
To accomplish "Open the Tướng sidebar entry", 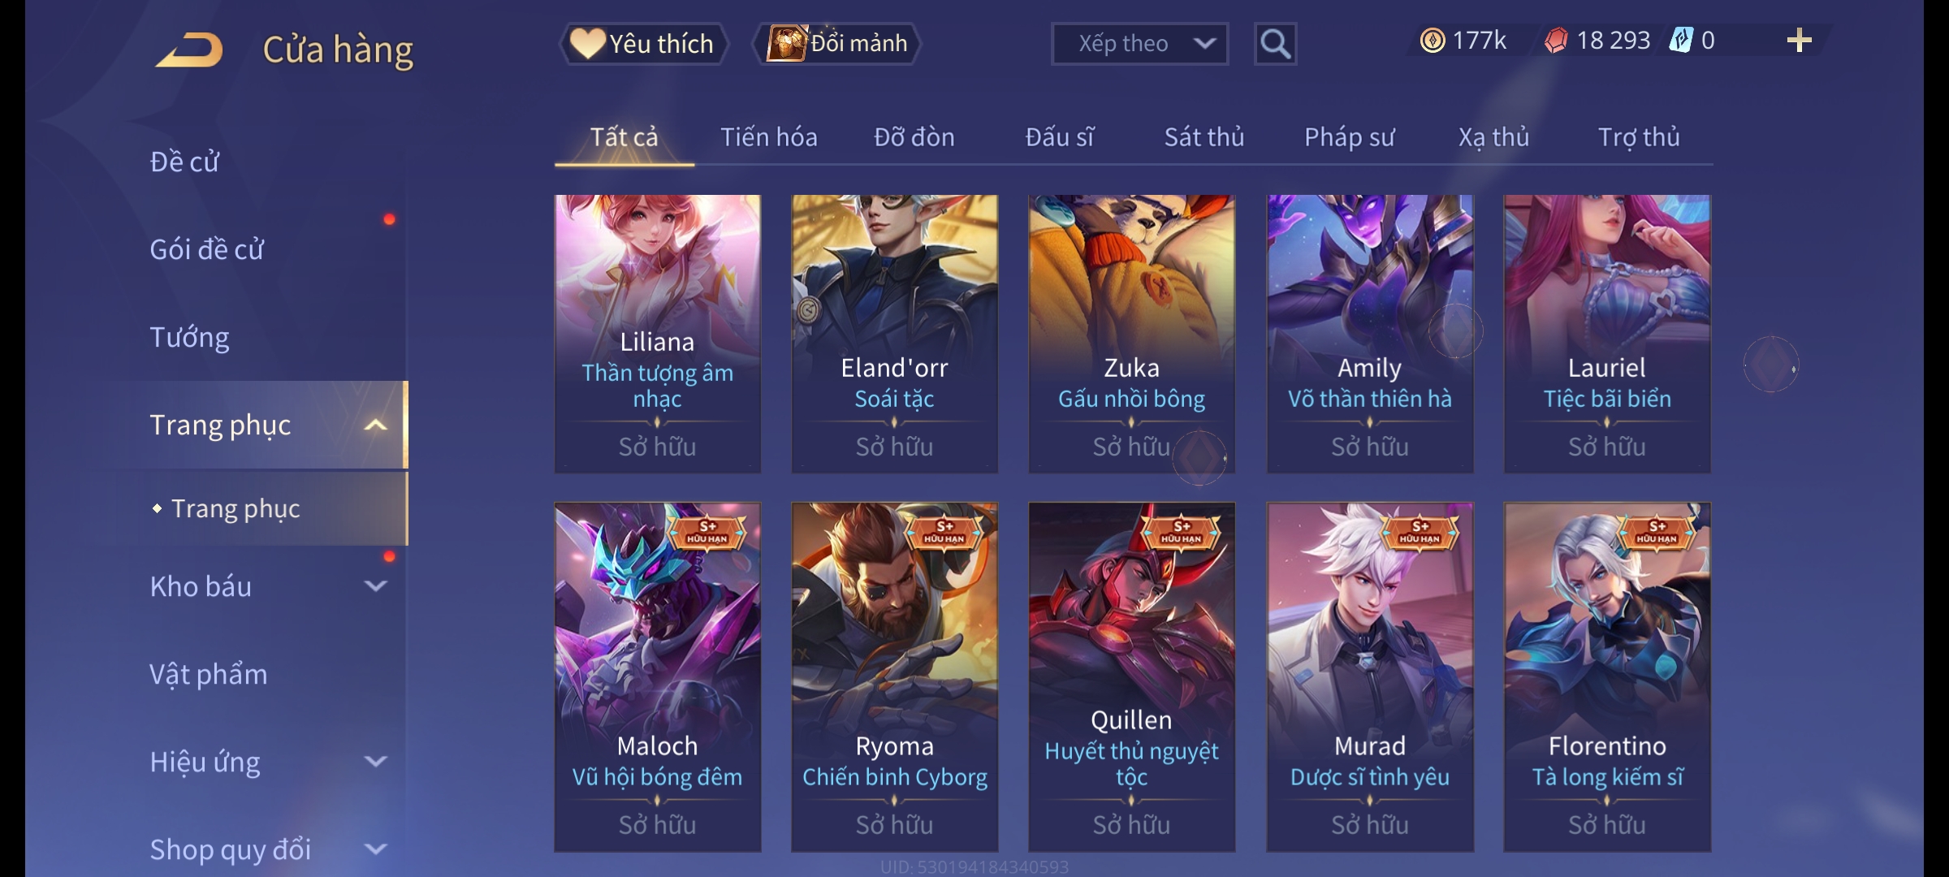I will coord(189,337).
